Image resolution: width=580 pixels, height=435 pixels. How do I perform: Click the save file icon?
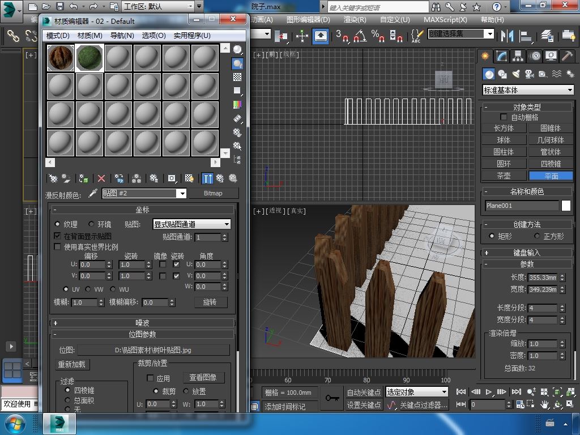[59, 6]
